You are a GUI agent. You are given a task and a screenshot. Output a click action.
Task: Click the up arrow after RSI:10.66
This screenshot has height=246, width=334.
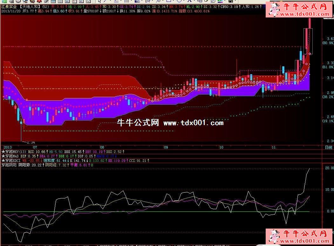point(48,152)
